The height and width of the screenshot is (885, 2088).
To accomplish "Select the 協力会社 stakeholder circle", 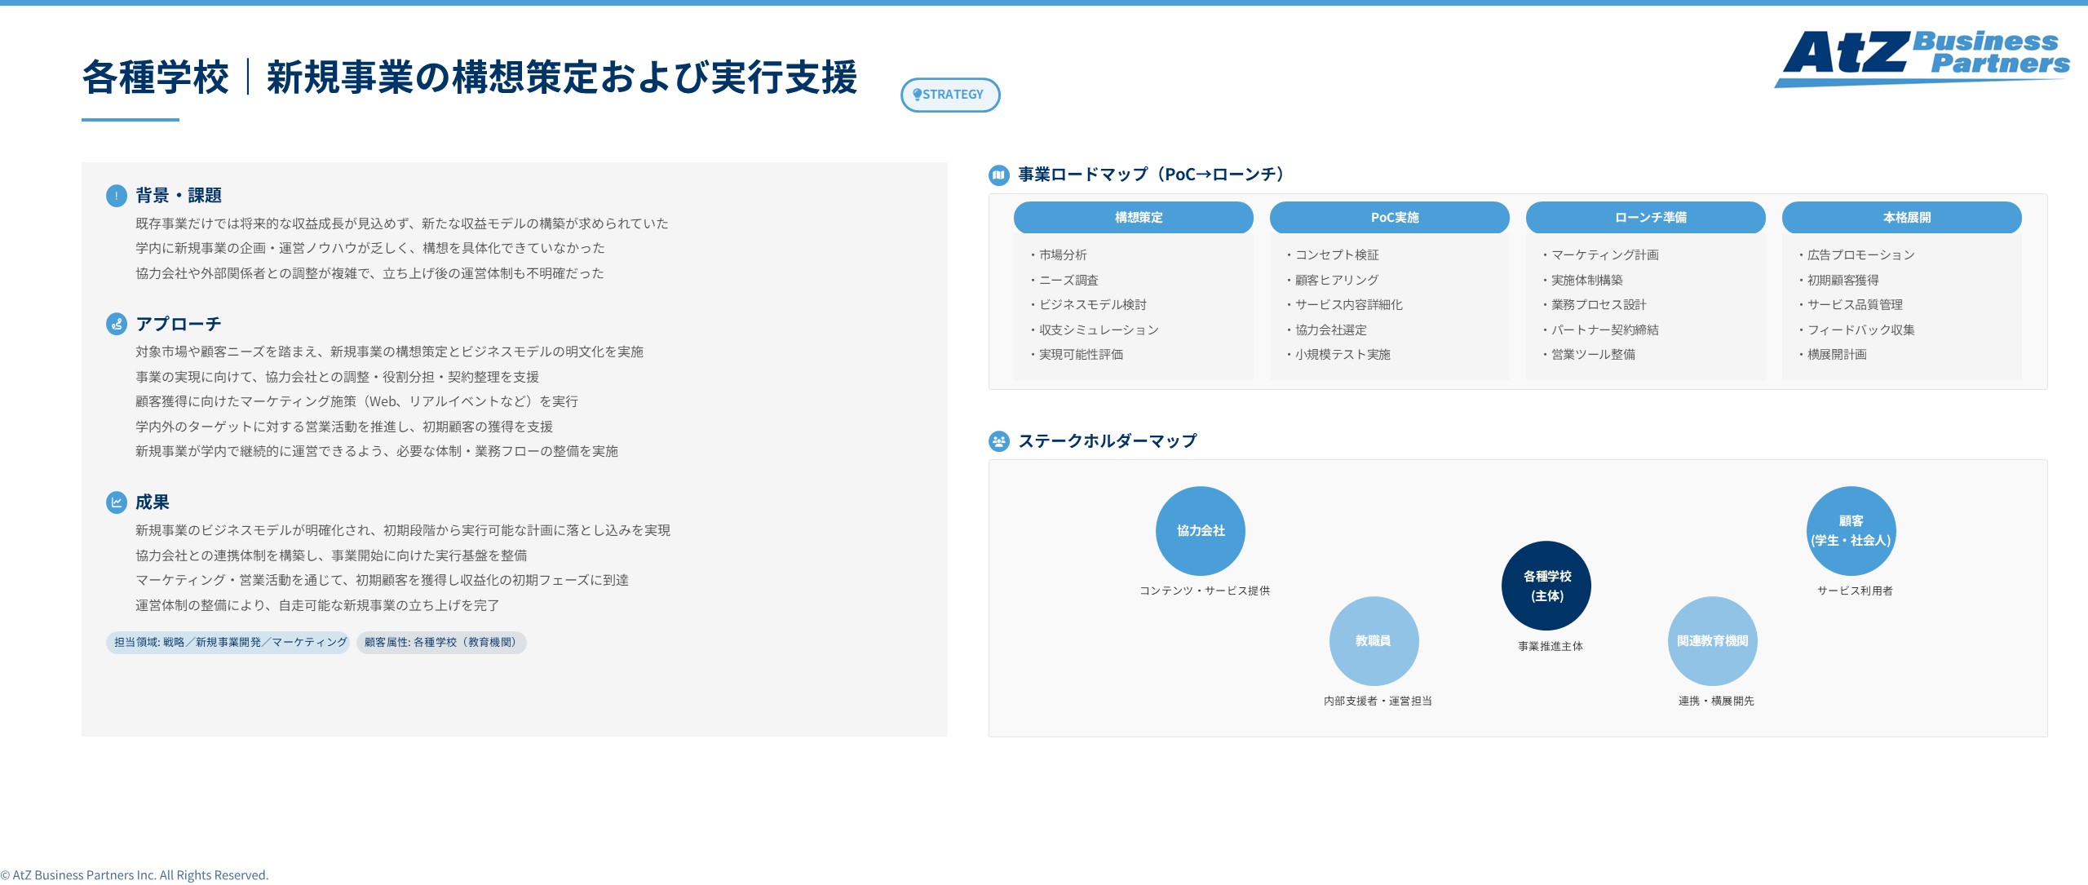I will pyautogui.click(x=1200, y=530).
